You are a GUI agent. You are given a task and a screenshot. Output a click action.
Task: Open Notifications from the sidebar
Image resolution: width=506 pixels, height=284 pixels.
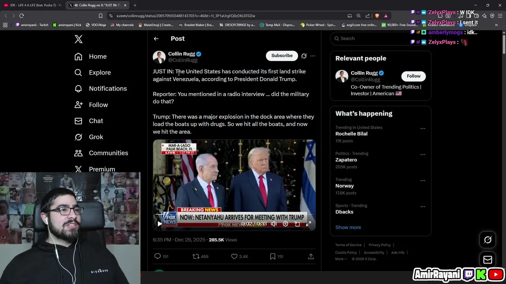pyautogui.click(x=101, y=89)
